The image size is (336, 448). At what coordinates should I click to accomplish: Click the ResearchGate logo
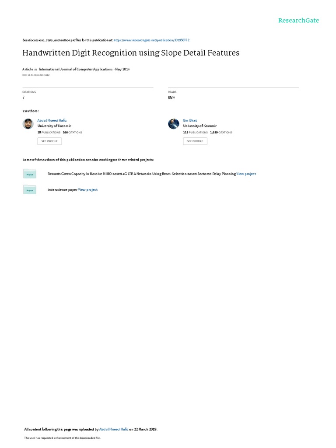298,21
